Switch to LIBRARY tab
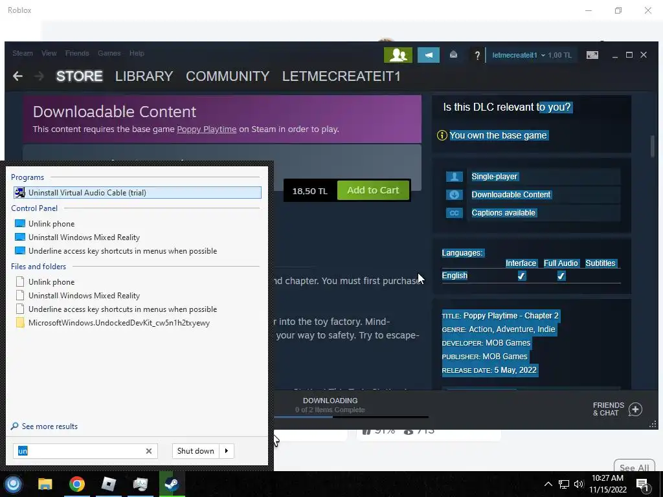The width and height of the screenshot is (663, 497). (144, 76)
